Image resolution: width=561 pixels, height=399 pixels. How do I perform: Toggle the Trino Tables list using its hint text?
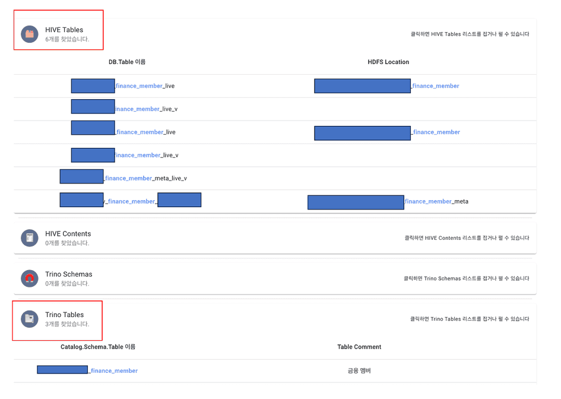[x=470, y=319]
